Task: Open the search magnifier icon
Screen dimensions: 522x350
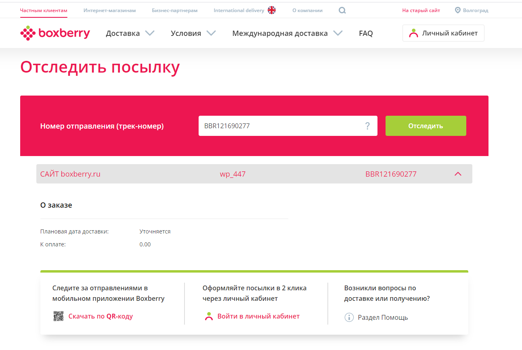Action: pyautogui.click(x=342, y=10)
